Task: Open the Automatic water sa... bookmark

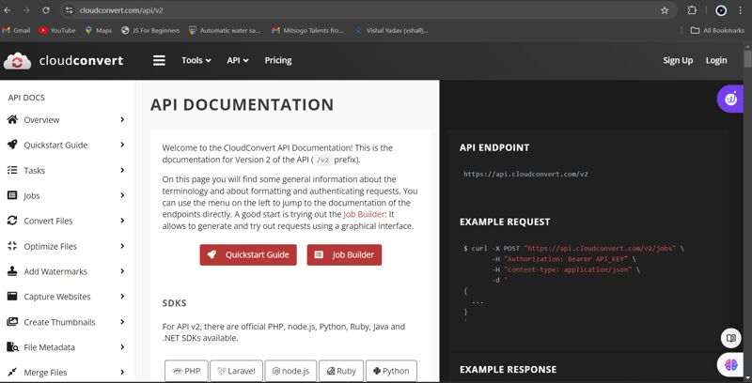Action: tap(225, 30)
